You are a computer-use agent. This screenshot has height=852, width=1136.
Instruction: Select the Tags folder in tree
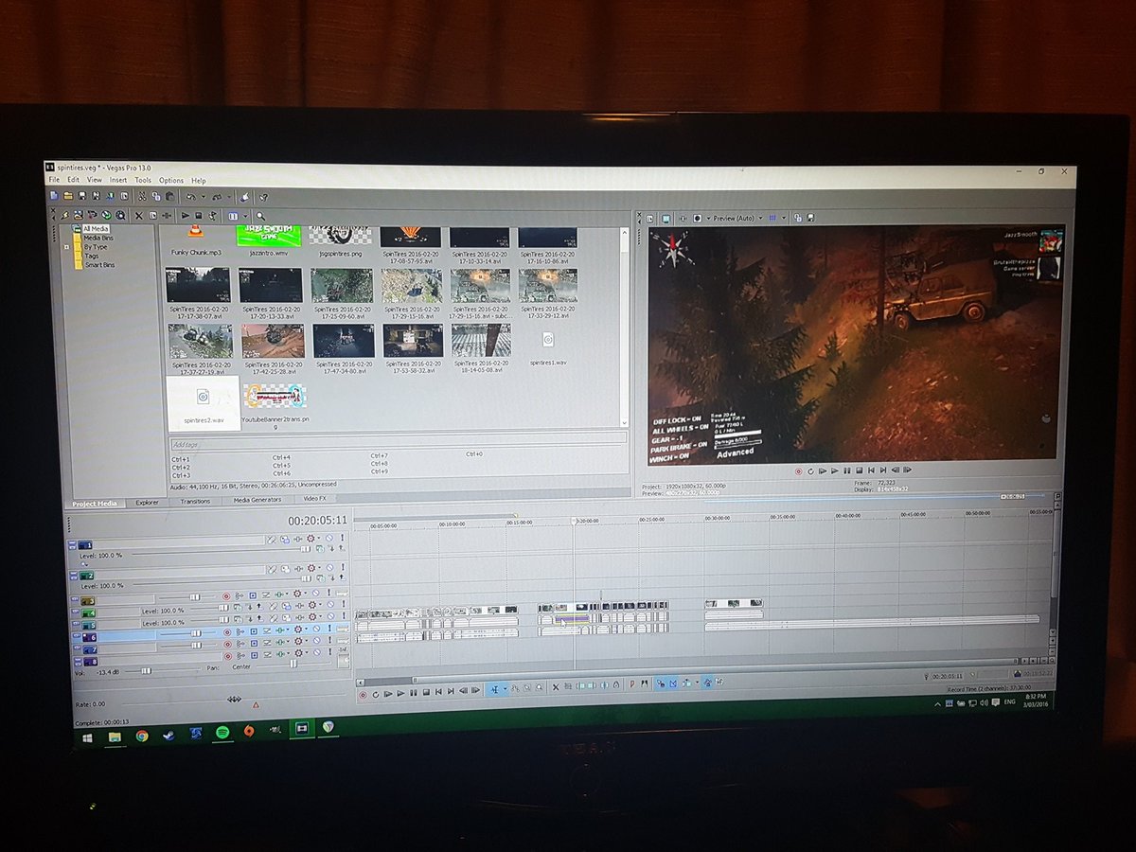pyautogui.click(x=91, y=256)
